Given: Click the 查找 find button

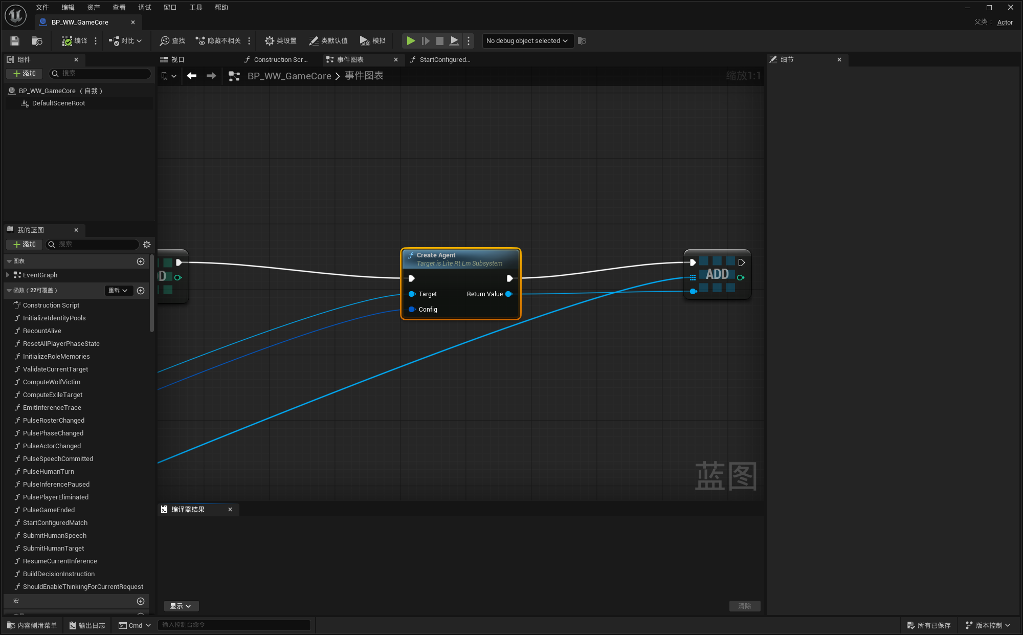Looking at the screenshot, I should pos(172,41).
